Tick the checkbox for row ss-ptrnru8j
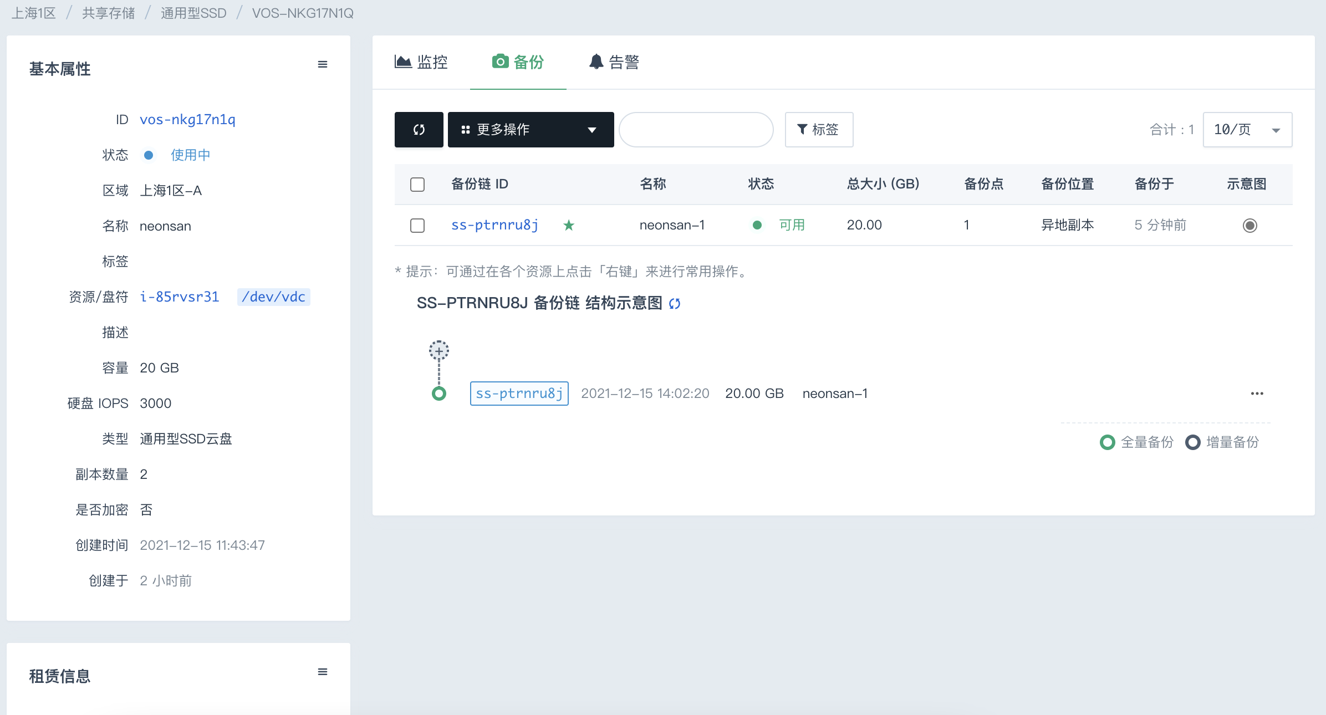The width and height of the screenshot is (1326, 715). click(417, 226)
